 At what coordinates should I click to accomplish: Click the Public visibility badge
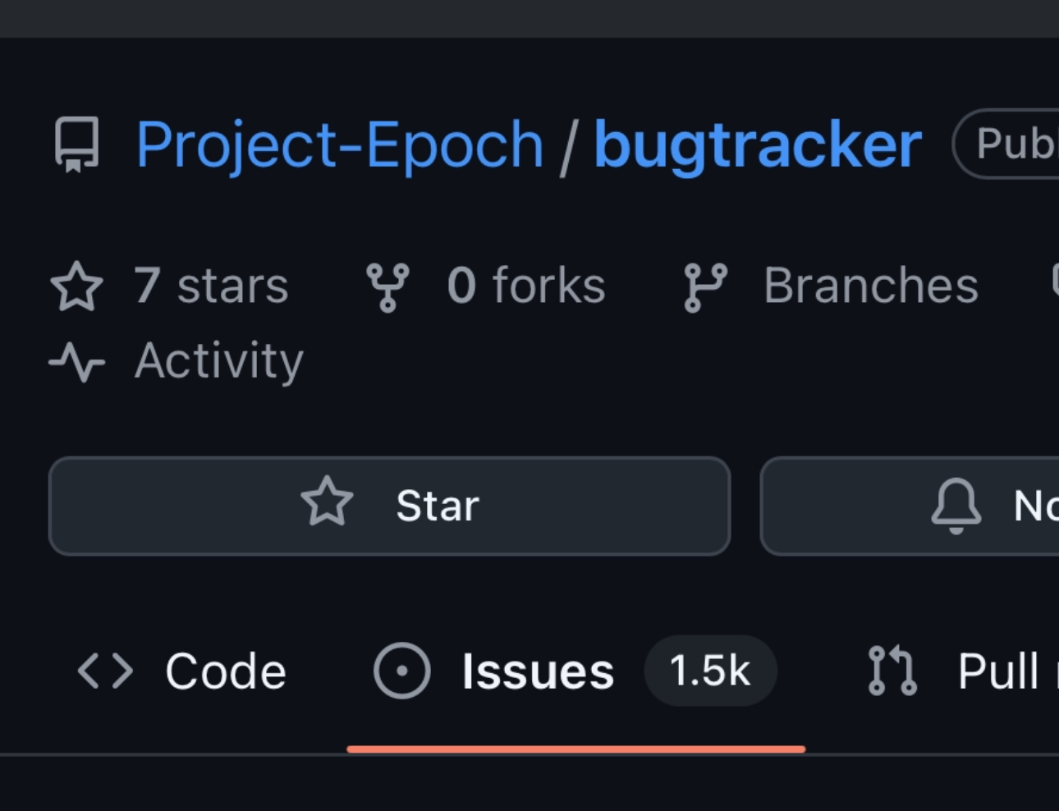coord(1011,144)
